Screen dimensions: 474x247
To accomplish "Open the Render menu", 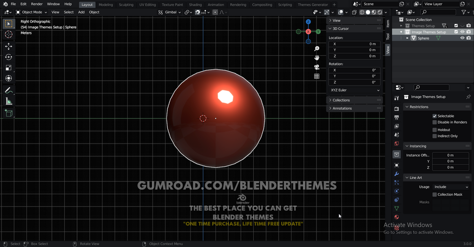I will [x=37, y=4].
